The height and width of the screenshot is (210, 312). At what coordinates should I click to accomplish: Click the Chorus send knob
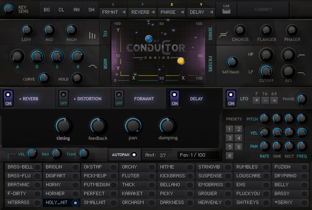click(x=240, y=30)
